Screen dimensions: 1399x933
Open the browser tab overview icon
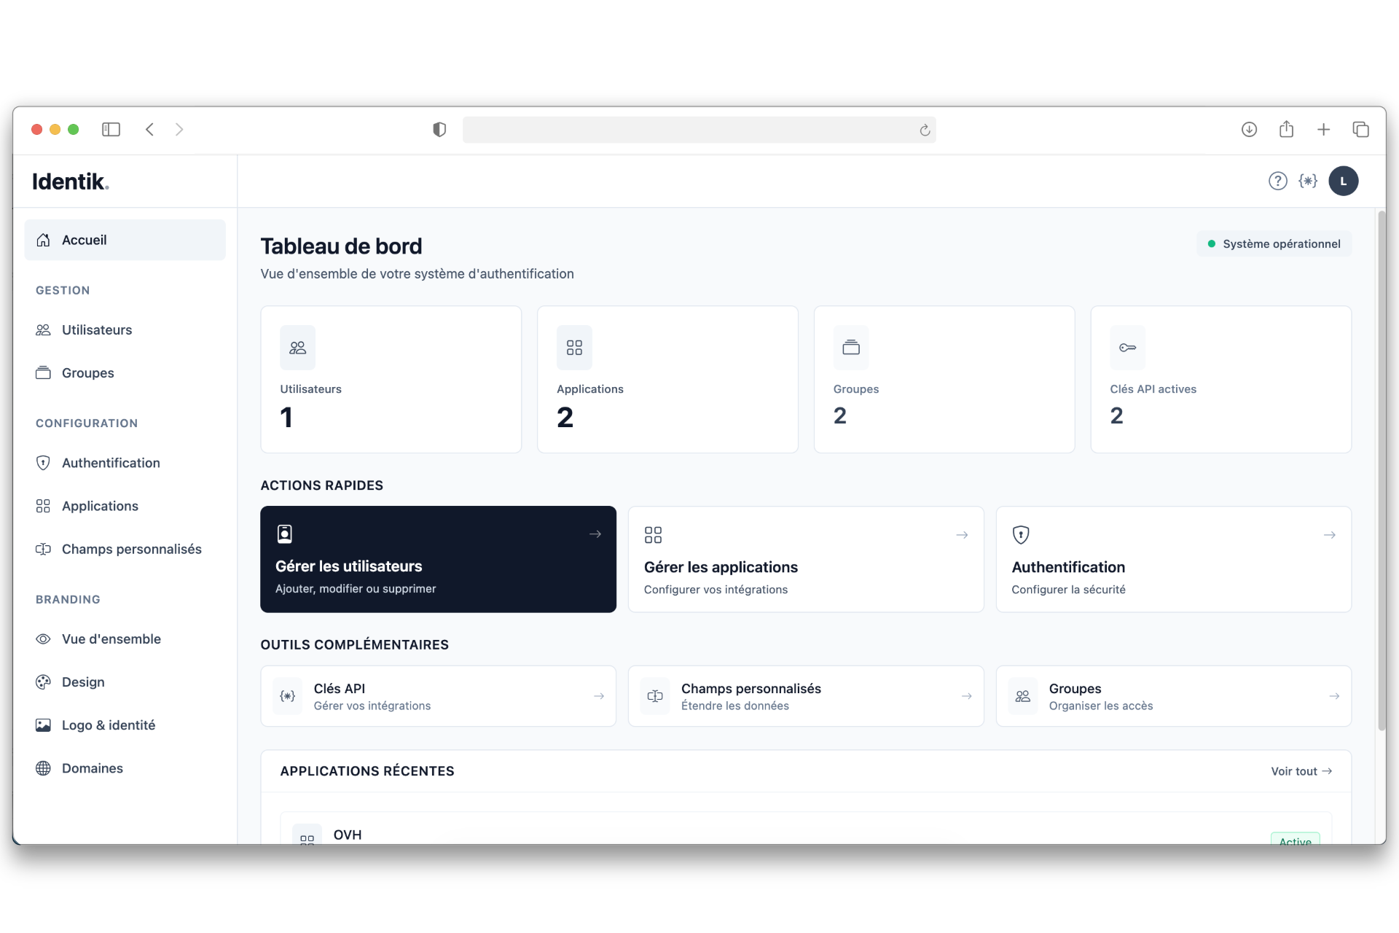click(x=1360, y=130)
